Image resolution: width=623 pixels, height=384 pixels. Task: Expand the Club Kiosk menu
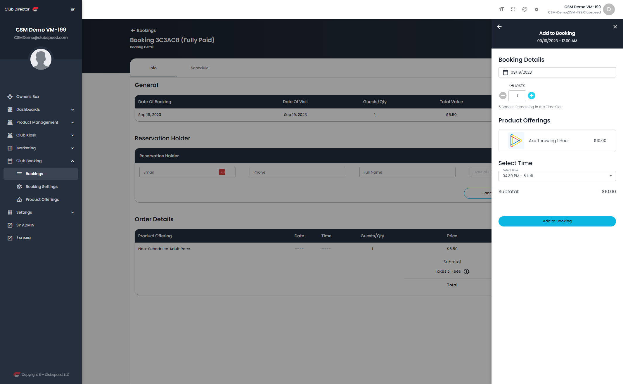click(41, 135)
